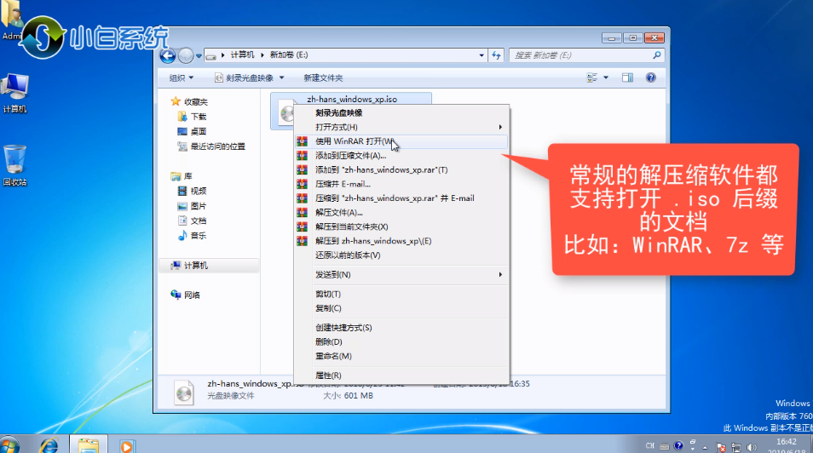Select 删除(D) entry

[401, 342]
